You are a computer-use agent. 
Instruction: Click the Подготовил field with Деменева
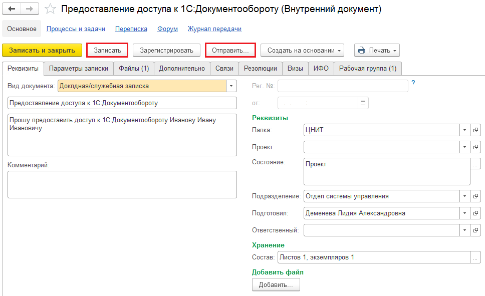click(x=382, y=213)
